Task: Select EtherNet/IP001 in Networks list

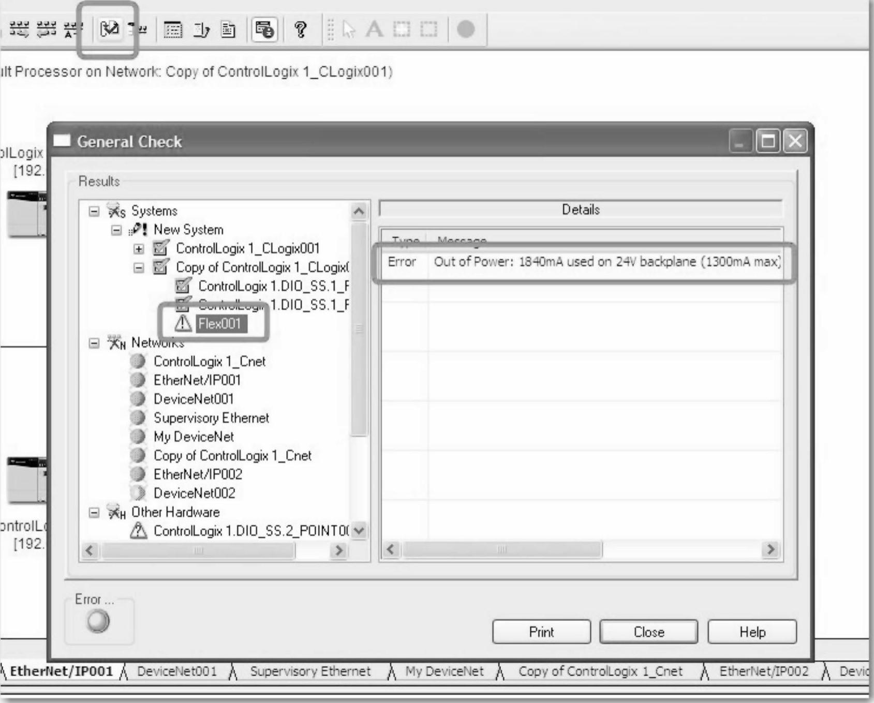Action: click(197, 380)
